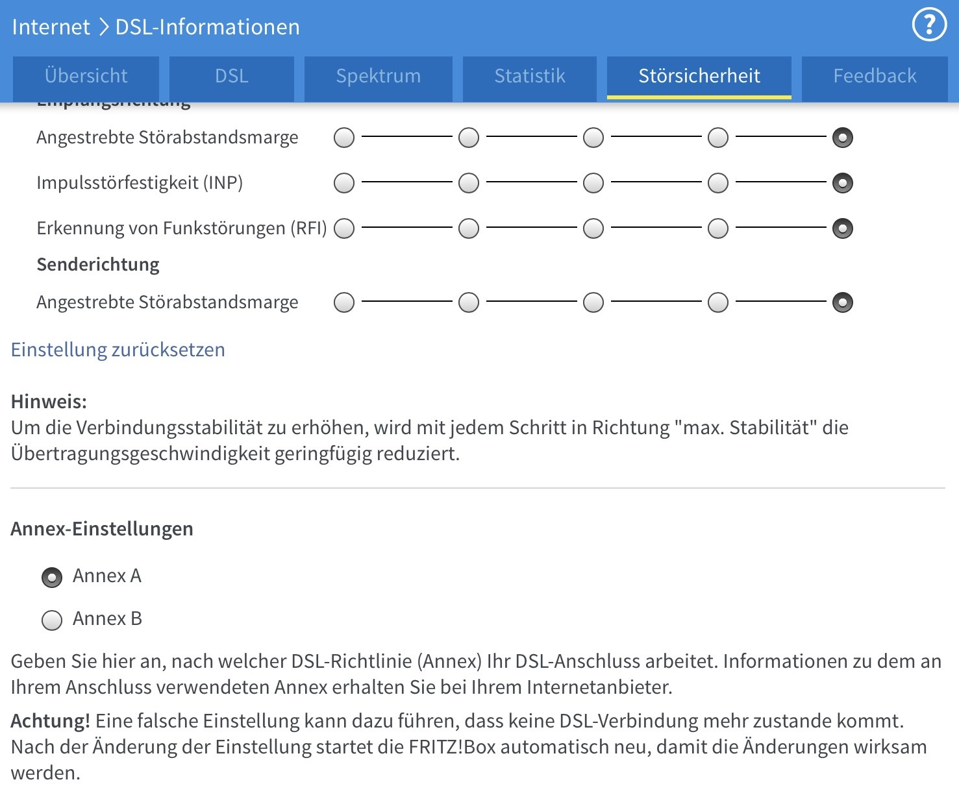Click the Internet breadcrumb in header
This screenshot has height=795, width=959.
51,27
